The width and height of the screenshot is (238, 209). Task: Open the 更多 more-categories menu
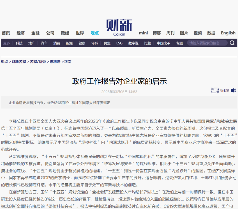tap(6, 43)
